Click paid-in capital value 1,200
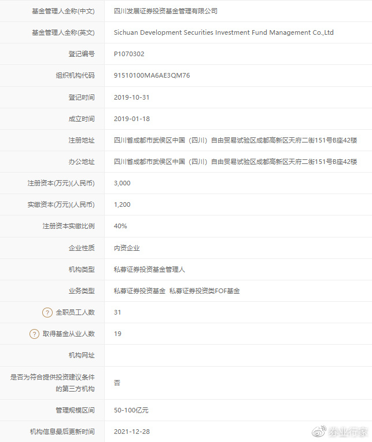 coord(122,204)
